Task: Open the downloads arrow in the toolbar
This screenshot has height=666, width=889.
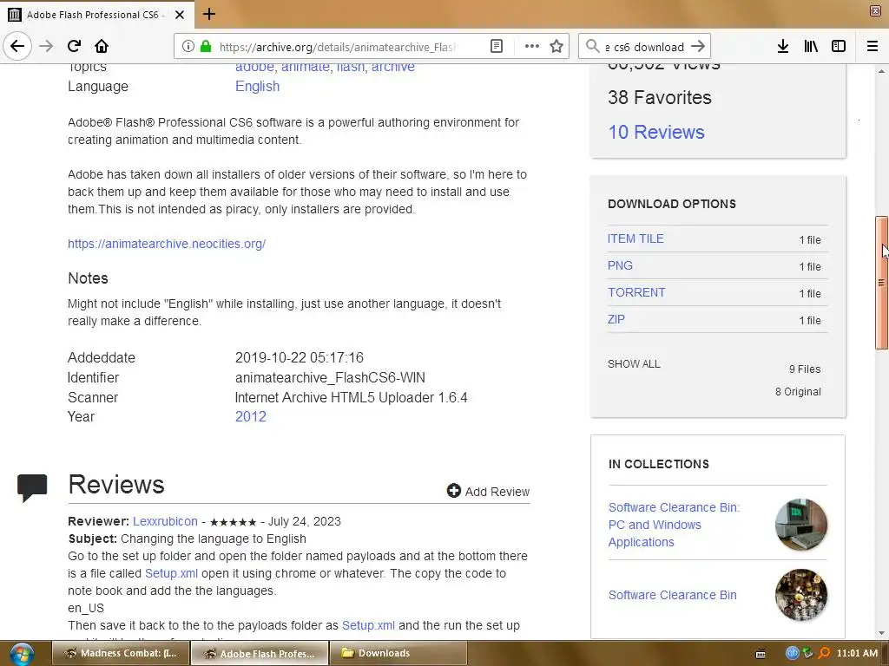Action: (782, 47)
